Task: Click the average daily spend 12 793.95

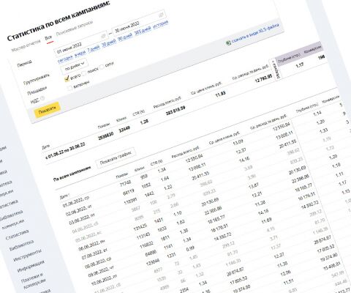Action: pos(263,79)
